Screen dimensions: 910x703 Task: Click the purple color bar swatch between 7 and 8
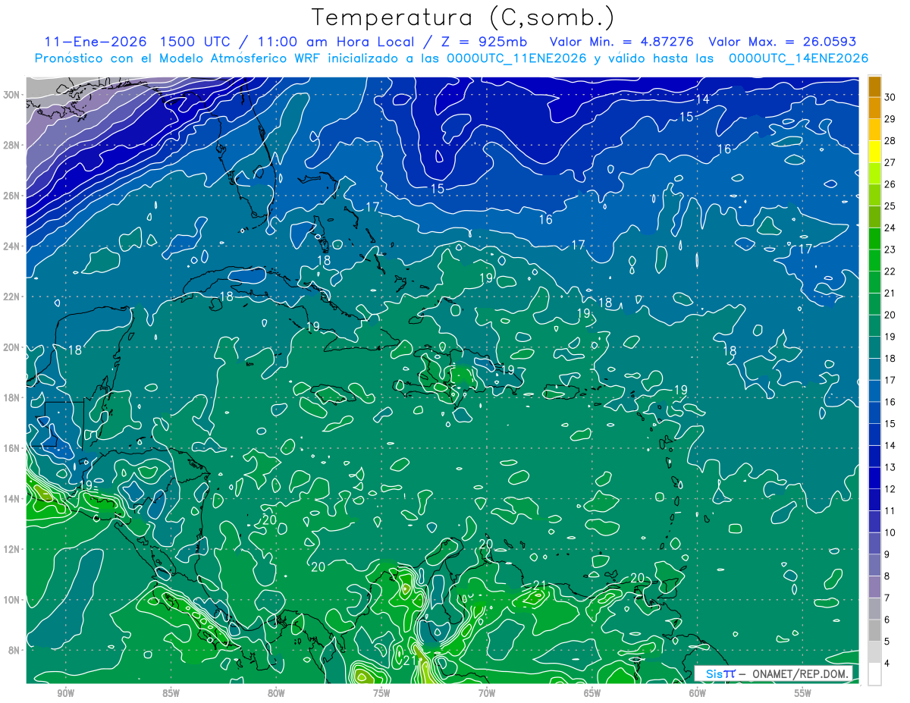(x=875, y=588)
